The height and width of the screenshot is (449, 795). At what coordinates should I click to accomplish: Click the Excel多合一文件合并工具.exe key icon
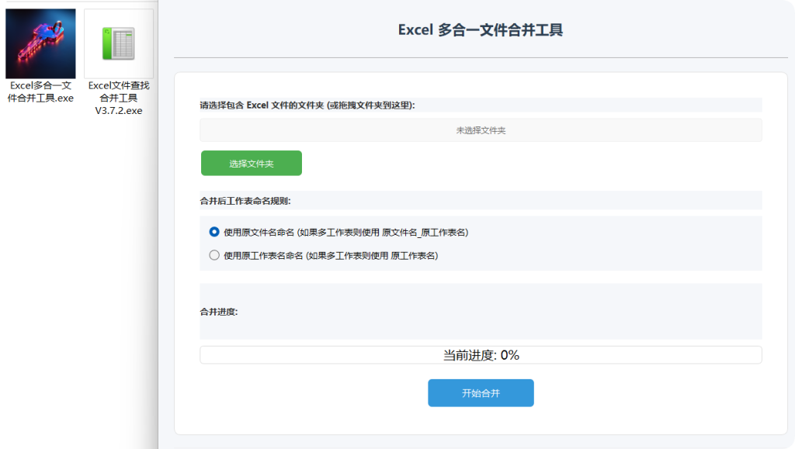tap(40, 43)
